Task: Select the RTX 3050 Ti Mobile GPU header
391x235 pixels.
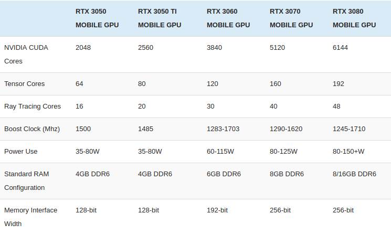Action: point(160,18)
